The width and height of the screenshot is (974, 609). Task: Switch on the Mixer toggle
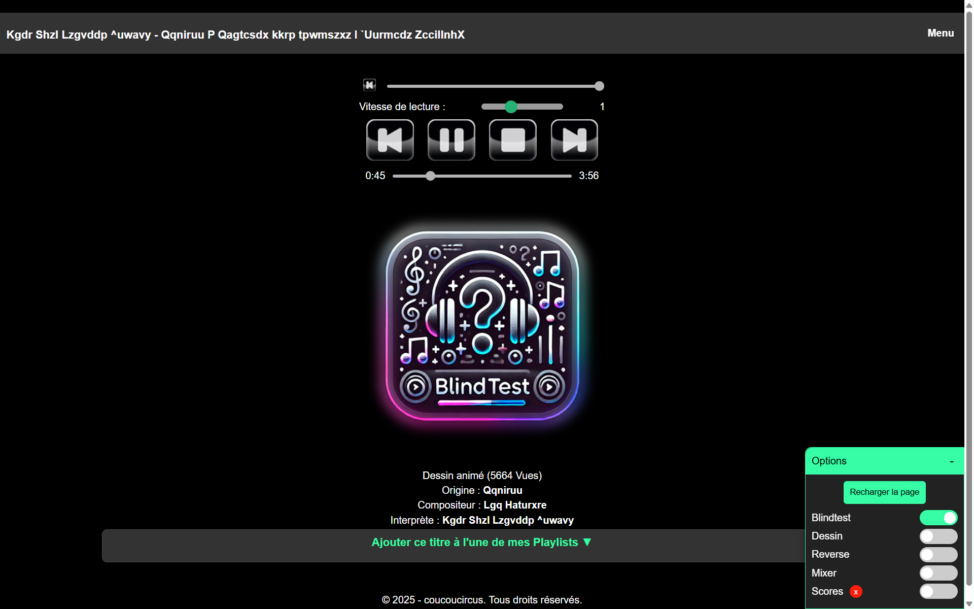(x=938, y=573)
